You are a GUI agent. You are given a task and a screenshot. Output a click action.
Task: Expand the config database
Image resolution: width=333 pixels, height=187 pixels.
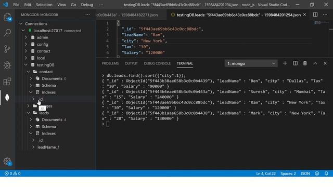(x=26, y=44)
